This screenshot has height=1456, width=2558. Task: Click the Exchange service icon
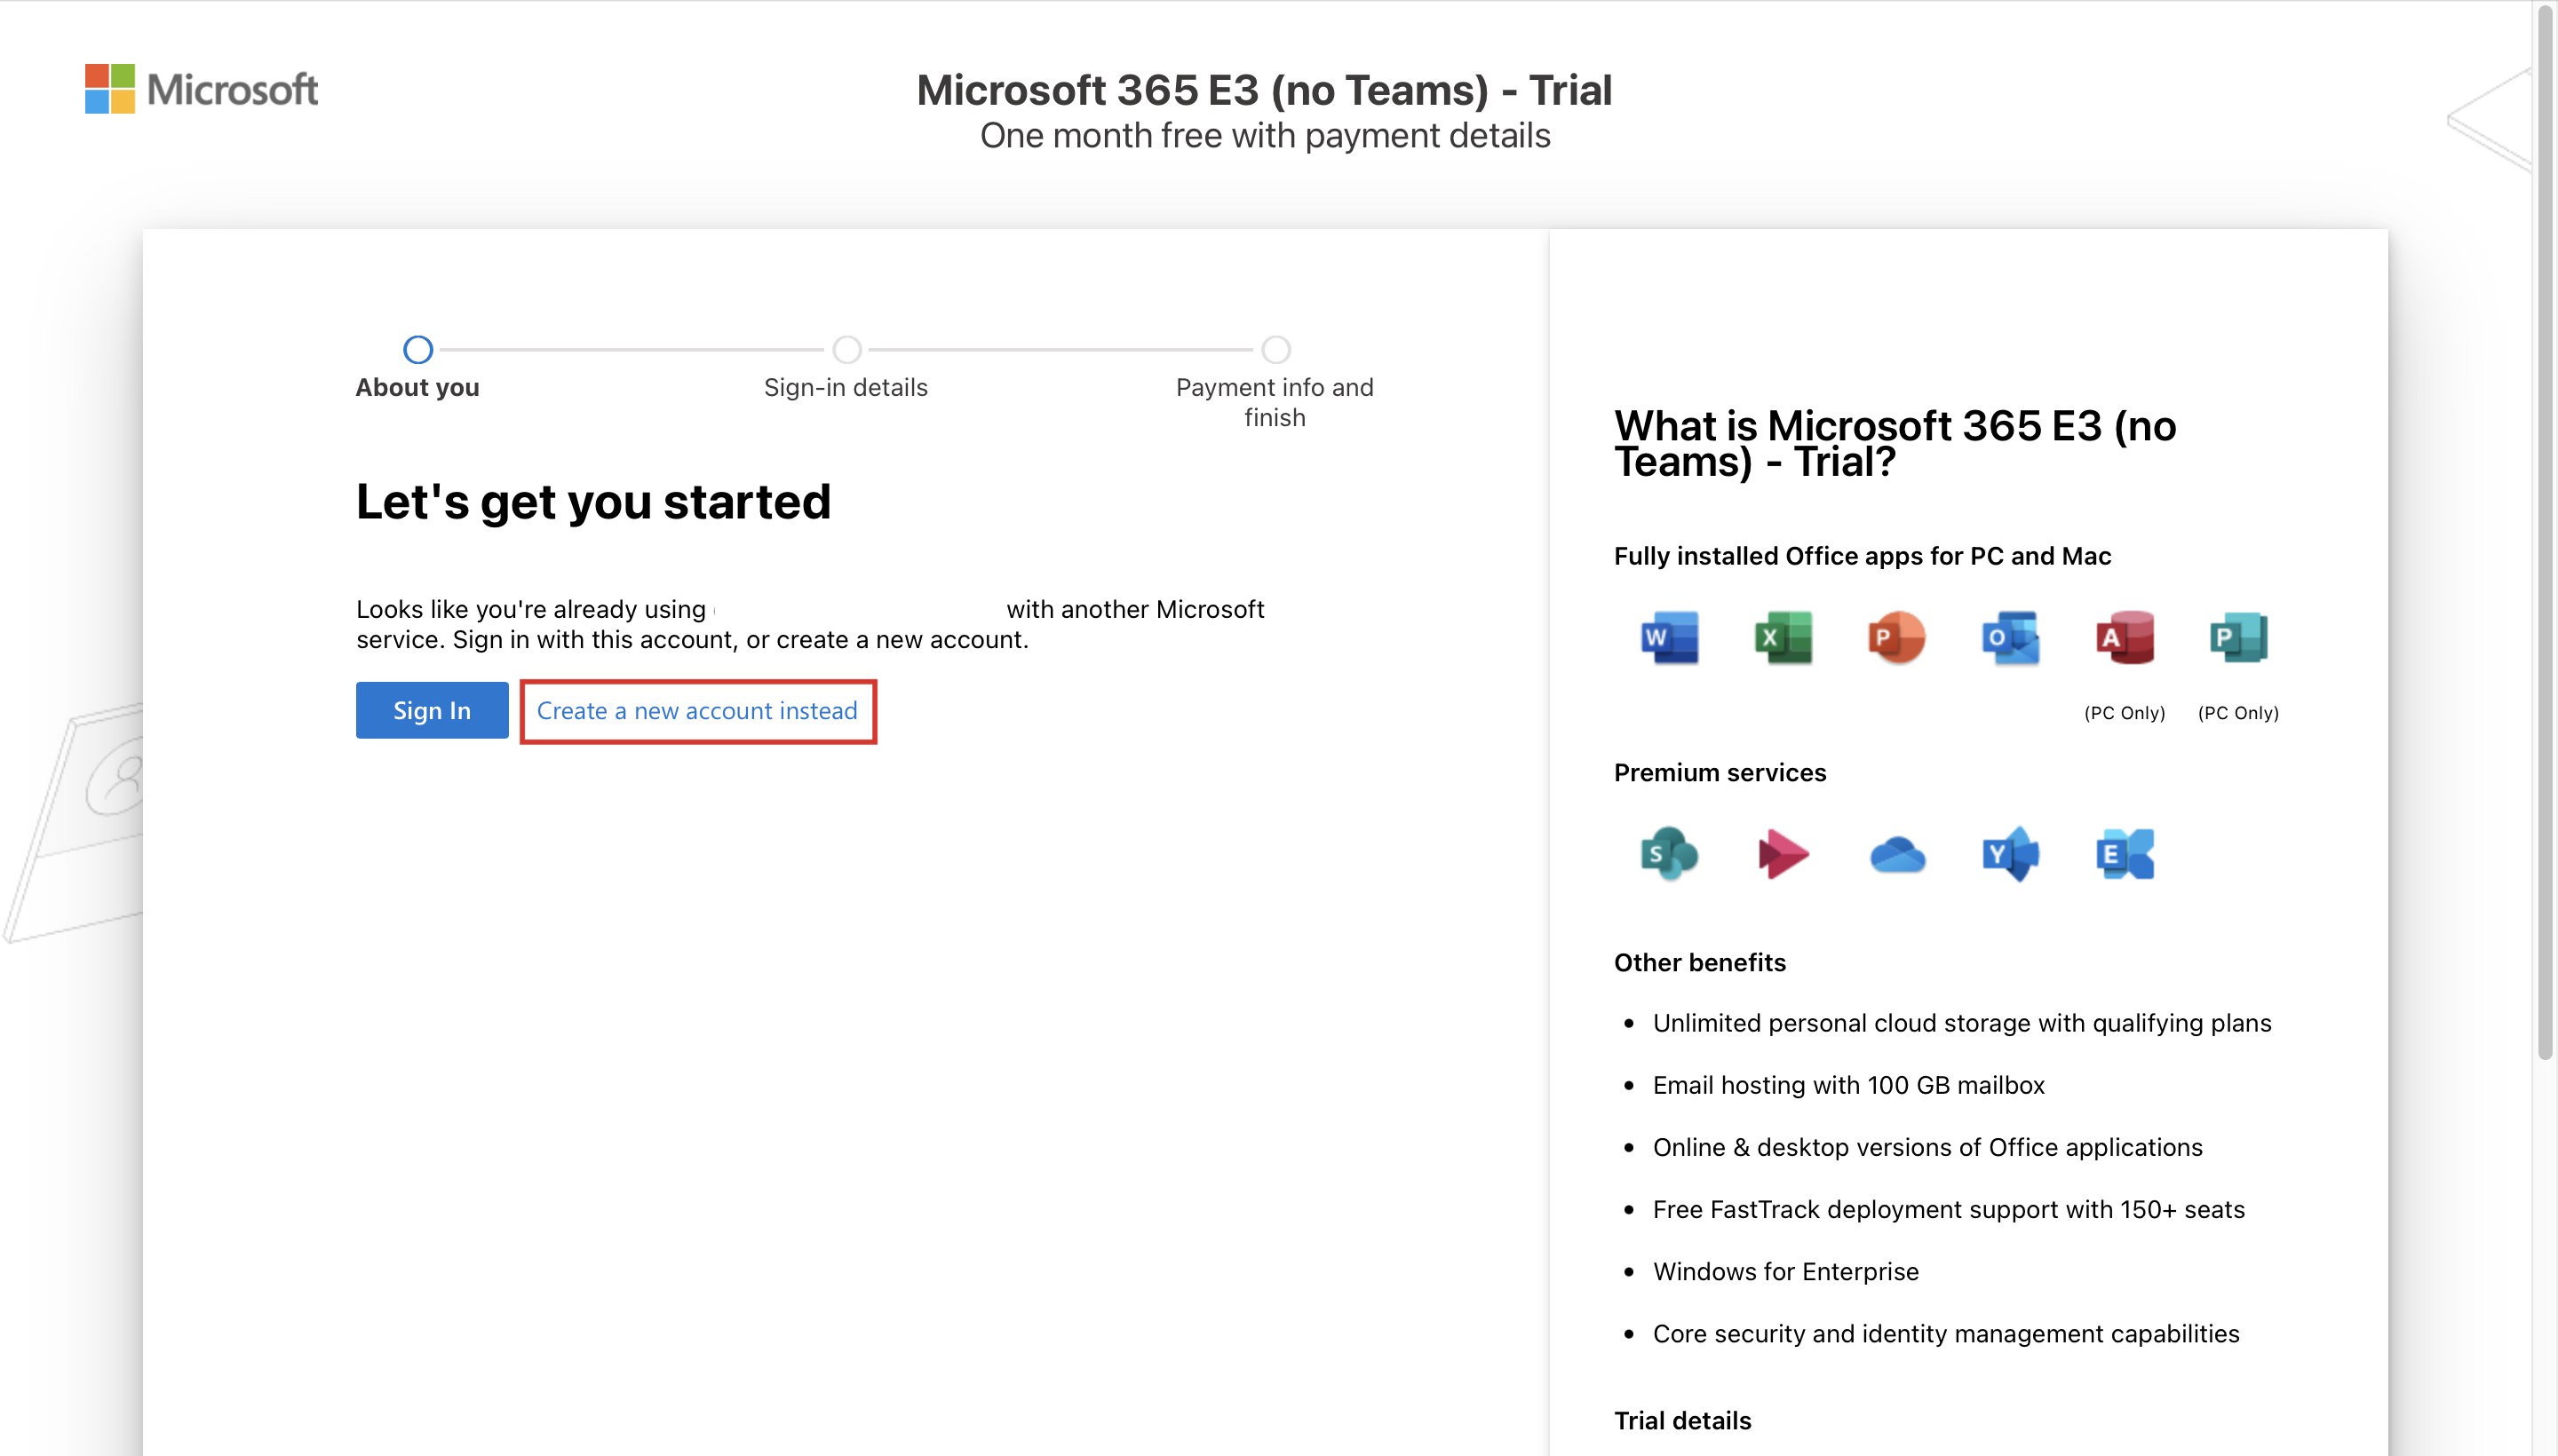[2124, 853]
